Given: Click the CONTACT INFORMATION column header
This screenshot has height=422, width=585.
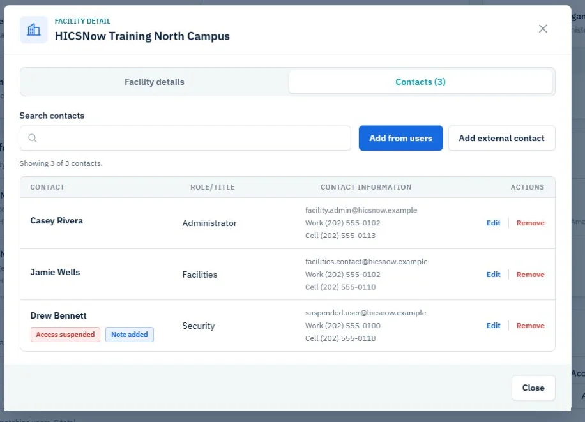Looking at the screenshot, I should click(x=366, y=187).
